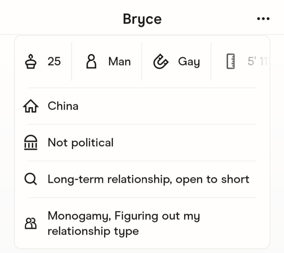Click the birthday cake age icon

[x=30, y=62]
